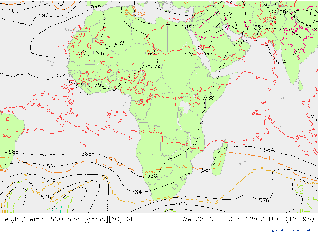Click the 'Height/Temp. 500 hPa' map title

(x=40, y=219)
